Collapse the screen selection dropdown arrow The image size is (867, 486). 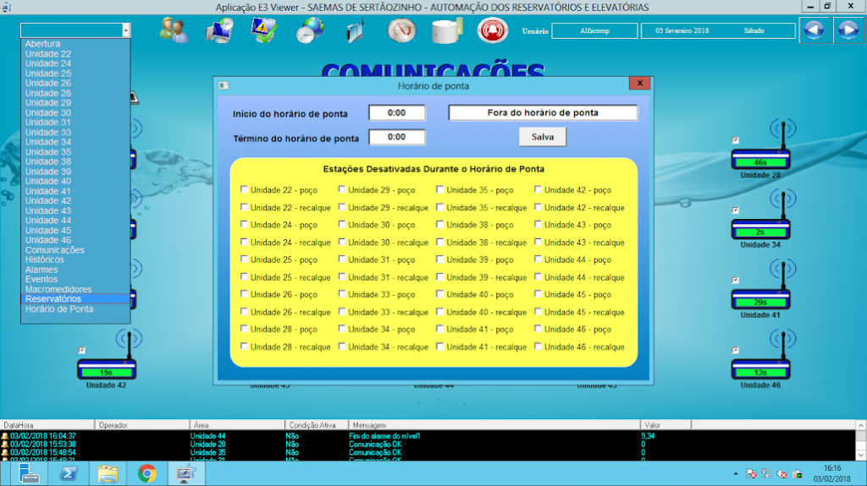tap(126, 30)
